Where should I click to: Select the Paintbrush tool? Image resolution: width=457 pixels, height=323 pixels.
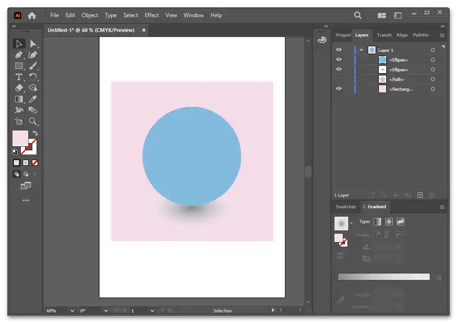coord(33,66)
